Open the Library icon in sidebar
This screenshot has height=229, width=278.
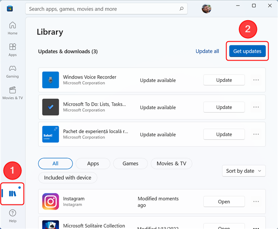coord(12,193)
